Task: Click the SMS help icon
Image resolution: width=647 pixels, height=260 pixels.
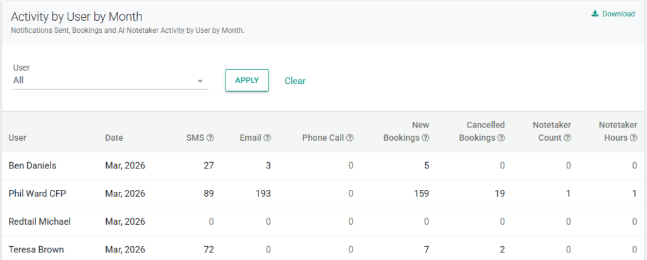Action: [210, 138]
